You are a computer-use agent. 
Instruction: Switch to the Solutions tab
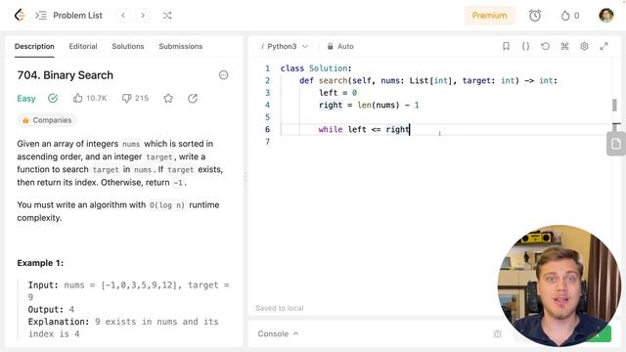point(128,46)
